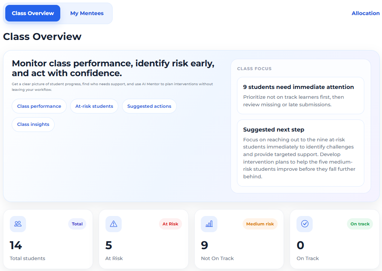This screenshot has height=271, width=382.
Task: Click the 'Not On Track' label
Action: pos(217,258)
